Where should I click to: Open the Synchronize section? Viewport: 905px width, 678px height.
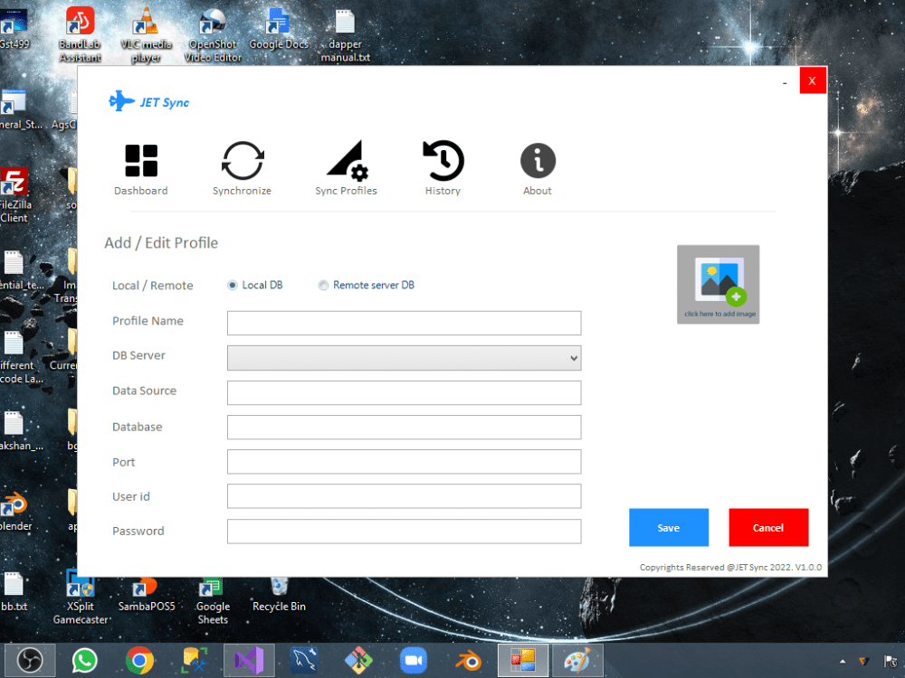[x=242, y=169]
